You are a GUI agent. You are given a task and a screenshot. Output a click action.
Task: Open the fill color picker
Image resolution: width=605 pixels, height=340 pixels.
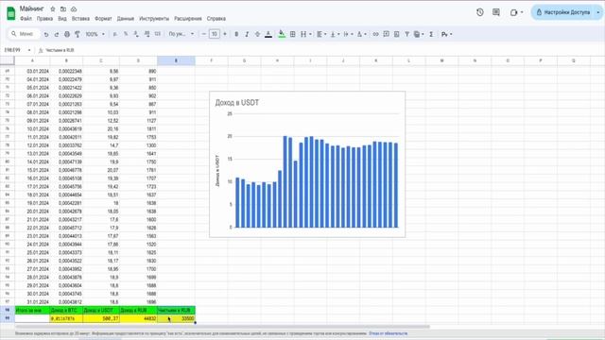(282, 34)
